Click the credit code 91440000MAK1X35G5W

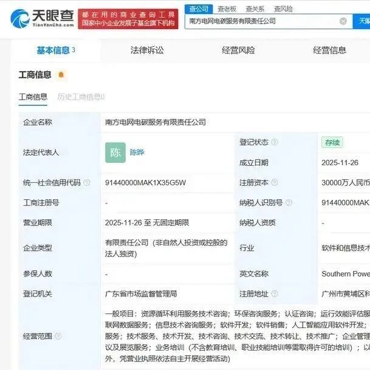(x=145, y=183)
